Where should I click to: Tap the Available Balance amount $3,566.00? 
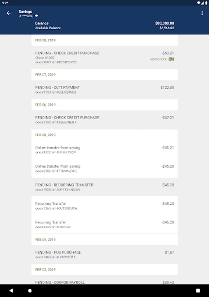pyautogui.click(x=166, y=28)
